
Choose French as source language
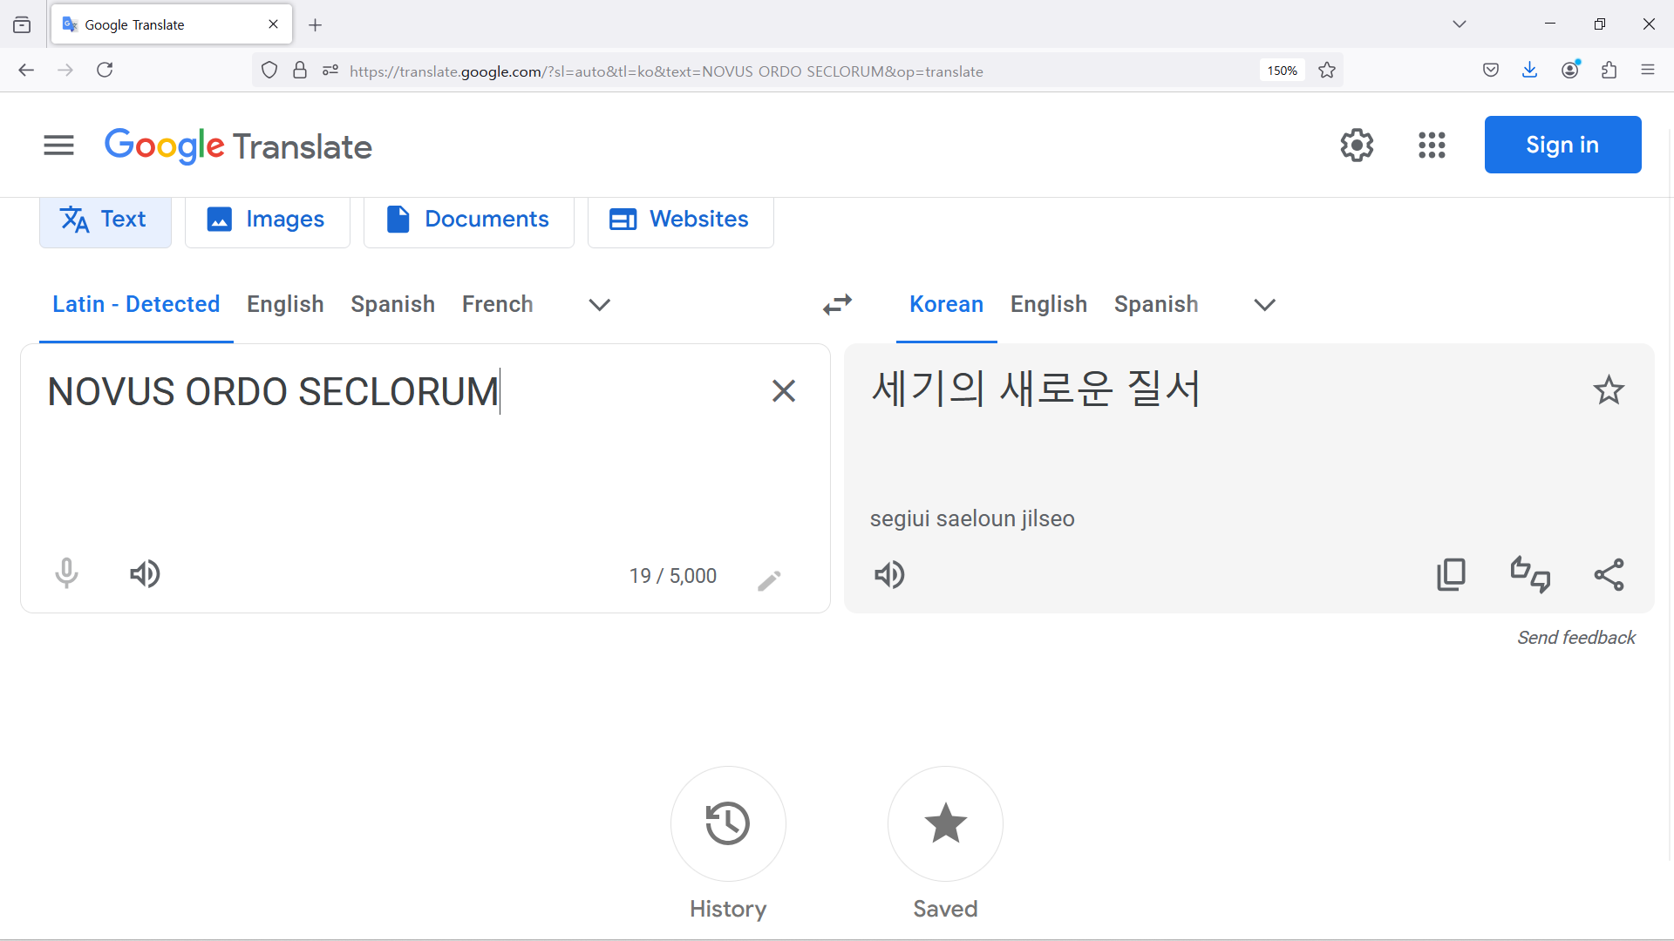point(497,304)
